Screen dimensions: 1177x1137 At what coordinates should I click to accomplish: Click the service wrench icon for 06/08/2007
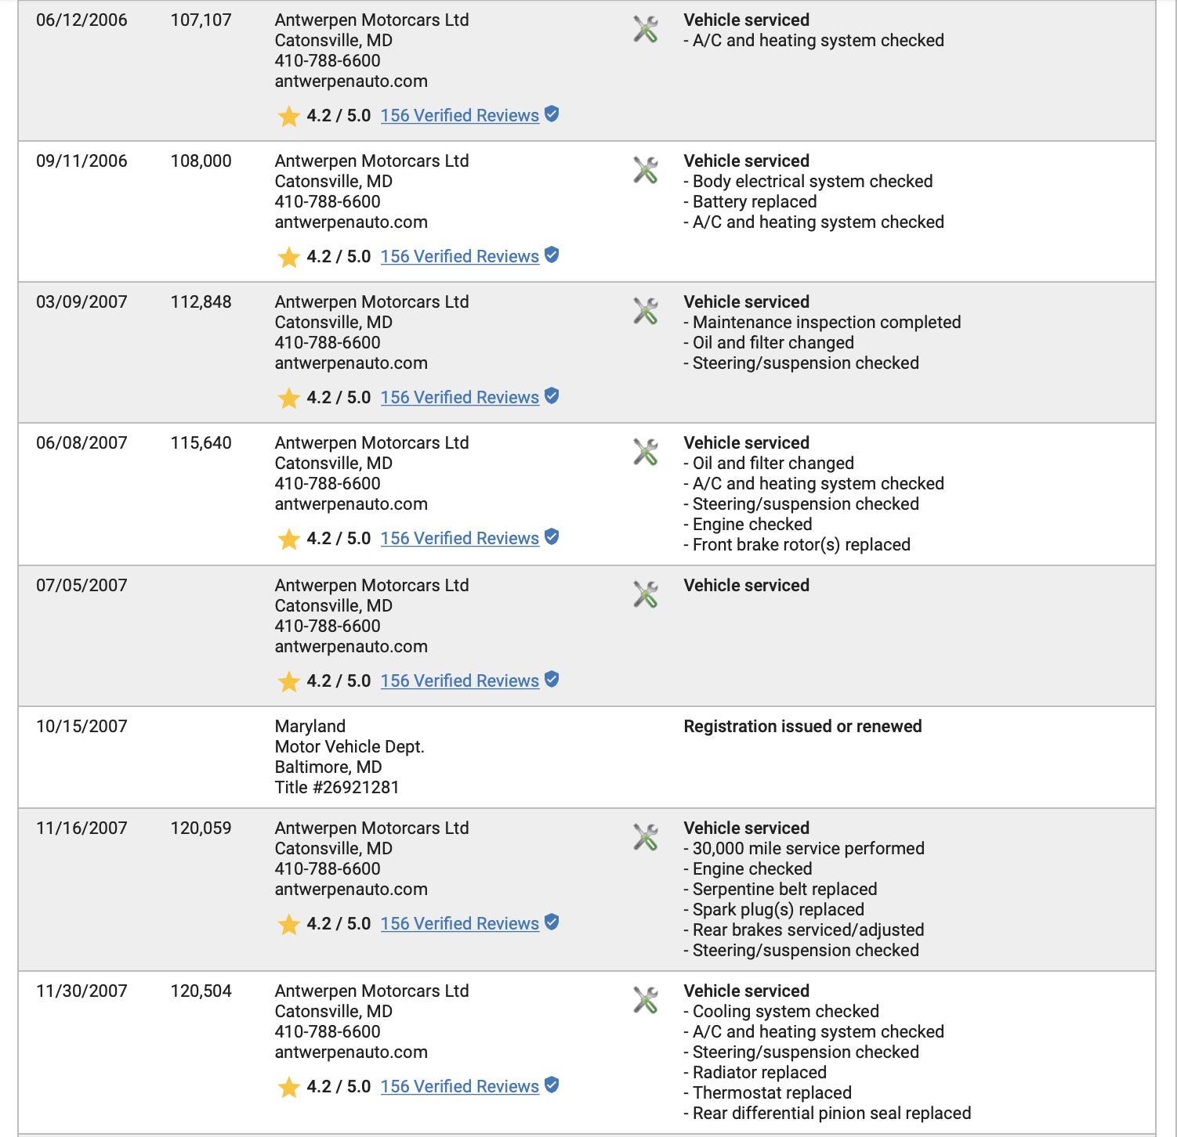click(646, 453)
